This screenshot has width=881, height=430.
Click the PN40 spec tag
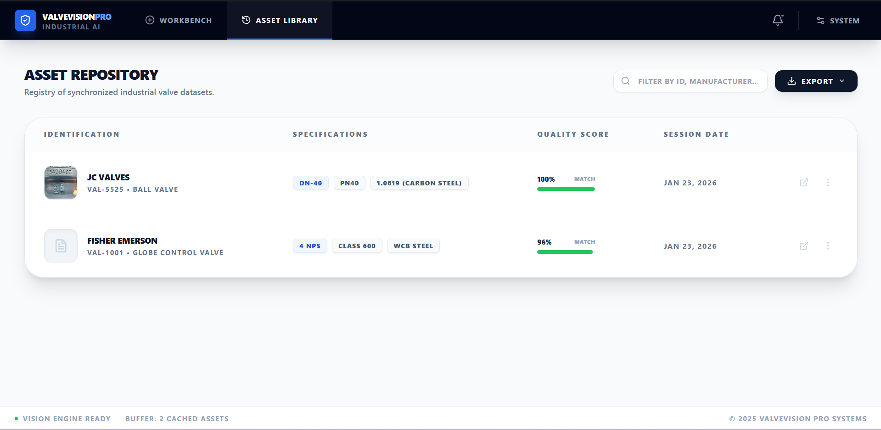[x=349, y=183]
